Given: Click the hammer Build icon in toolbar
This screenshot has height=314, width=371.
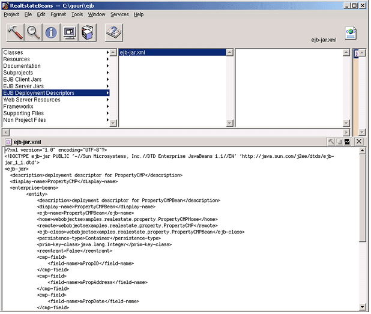Looking at the screenshot, I should pyautogui.click(x=15, y=32).
